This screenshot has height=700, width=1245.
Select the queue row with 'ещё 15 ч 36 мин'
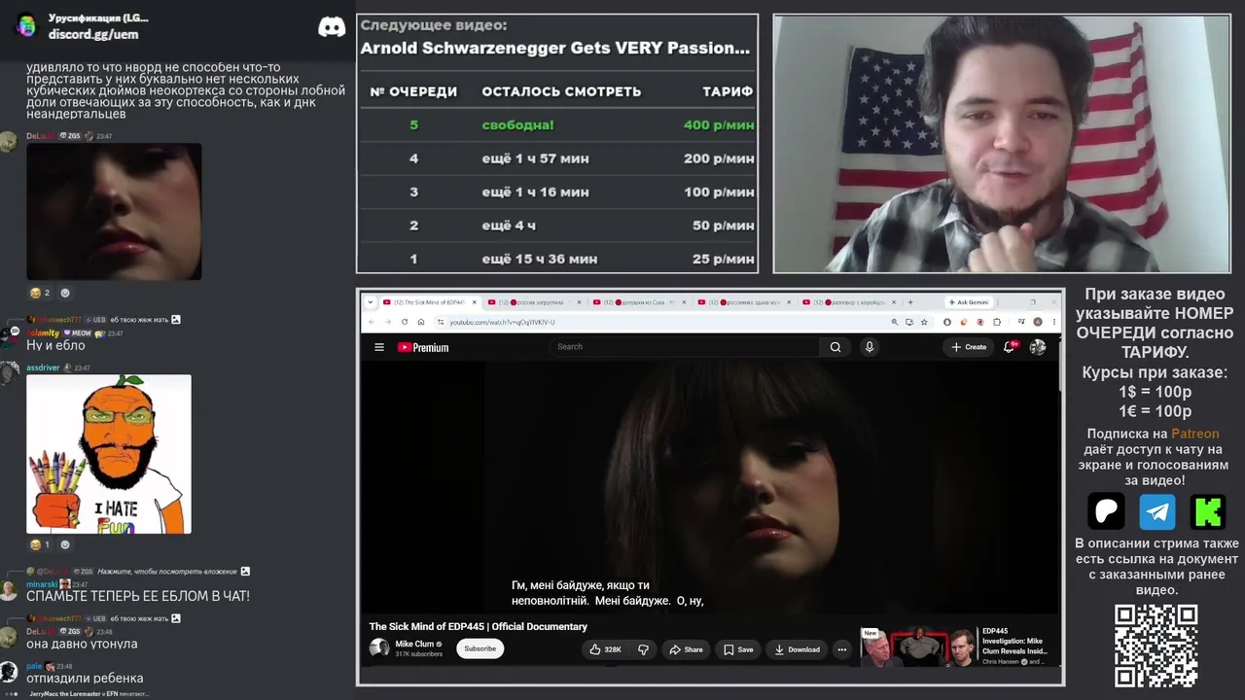pos(557,259)
